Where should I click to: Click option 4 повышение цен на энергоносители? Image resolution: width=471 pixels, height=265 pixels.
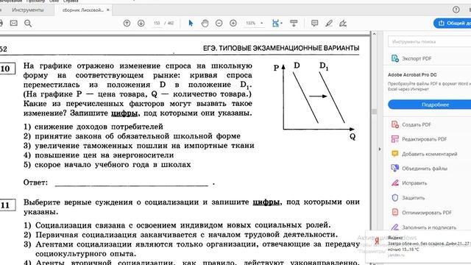click(x=99, y=155)
